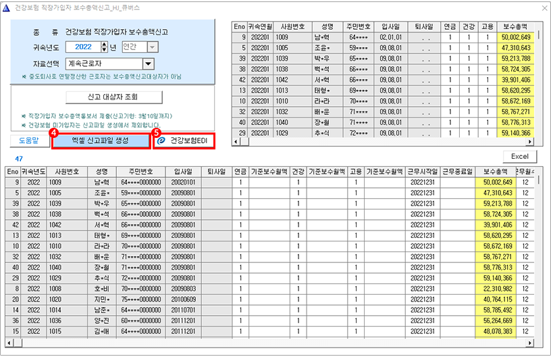Click 입사일 02,01,01 in upper table
The image size is (551, 357).
[390, 37]
